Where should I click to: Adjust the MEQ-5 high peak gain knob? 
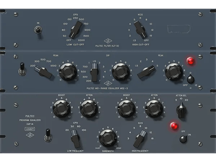point(174,72)
